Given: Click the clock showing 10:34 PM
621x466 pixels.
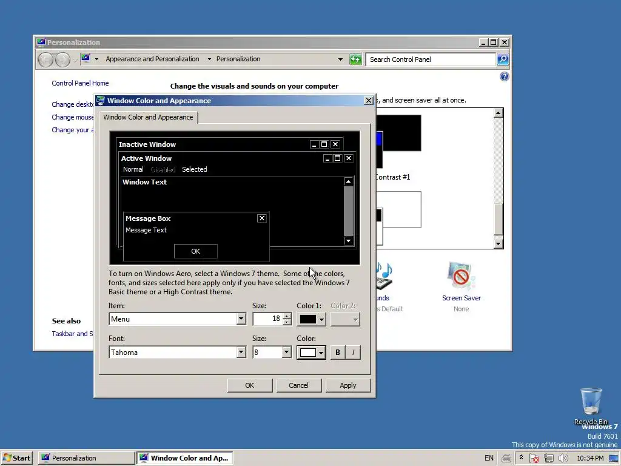Looking at the screenshot, I should 591,459.
